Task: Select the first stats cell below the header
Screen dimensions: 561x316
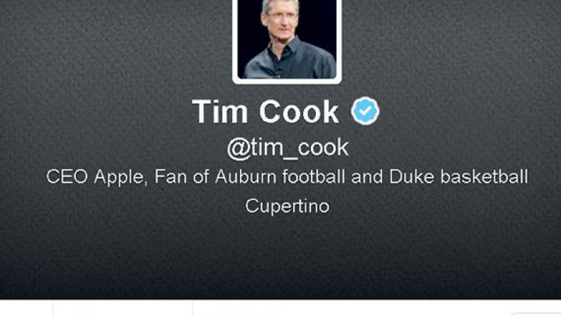Action: click(123, 308)
